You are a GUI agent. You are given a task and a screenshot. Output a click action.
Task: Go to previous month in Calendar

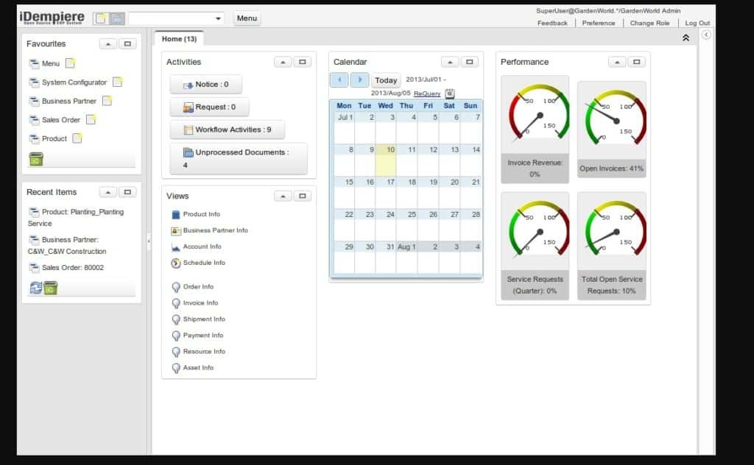pos(339,79)
